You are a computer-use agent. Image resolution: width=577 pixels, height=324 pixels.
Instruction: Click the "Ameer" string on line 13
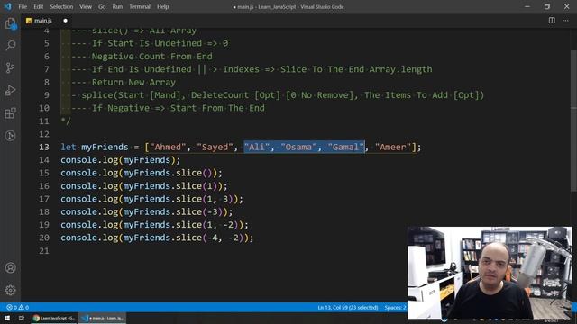393,147
